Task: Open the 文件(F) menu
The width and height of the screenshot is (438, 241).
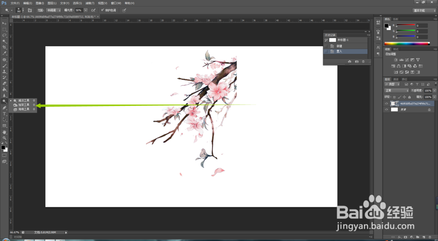Action: [15, 3]
